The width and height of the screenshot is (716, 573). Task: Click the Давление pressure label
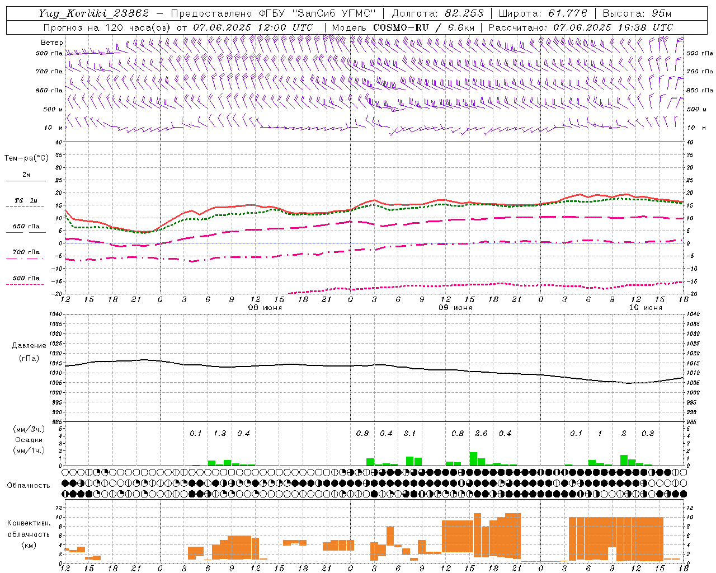[x=29, y=346]
